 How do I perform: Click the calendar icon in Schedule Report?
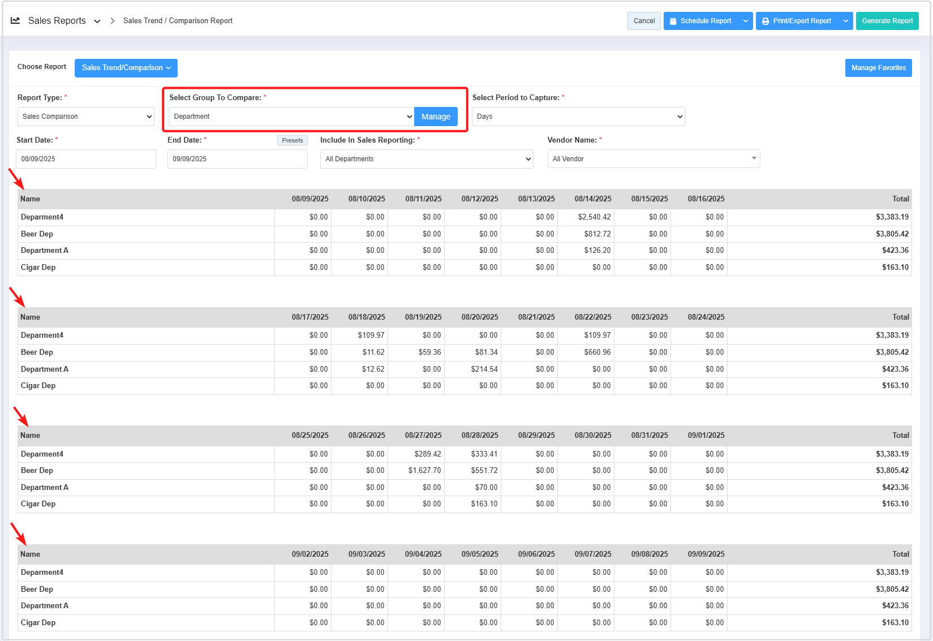coord(673,21)
